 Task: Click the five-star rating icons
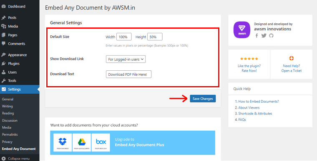pyautogui.click(x=249, y=59)
